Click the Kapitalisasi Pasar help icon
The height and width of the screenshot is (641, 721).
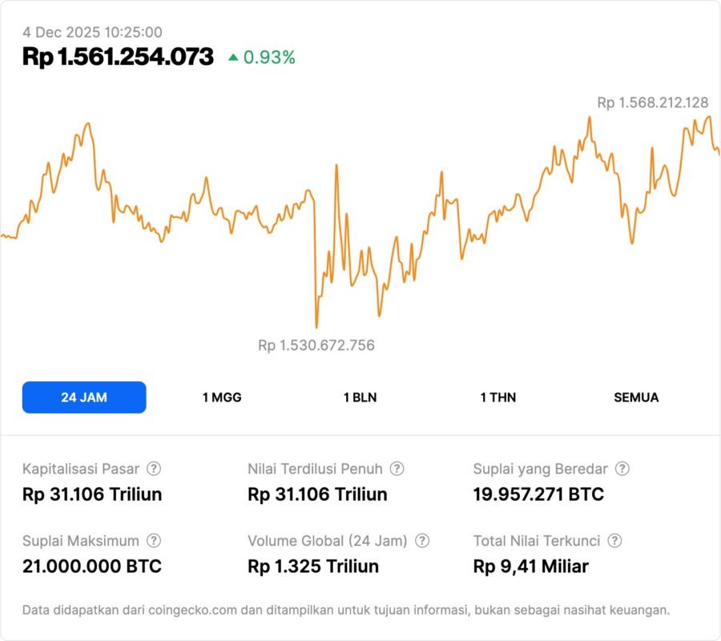click(x=154, y=469)
